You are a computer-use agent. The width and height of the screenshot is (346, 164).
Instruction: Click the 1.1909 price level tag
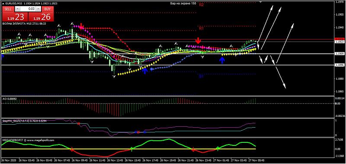[339, 53]
